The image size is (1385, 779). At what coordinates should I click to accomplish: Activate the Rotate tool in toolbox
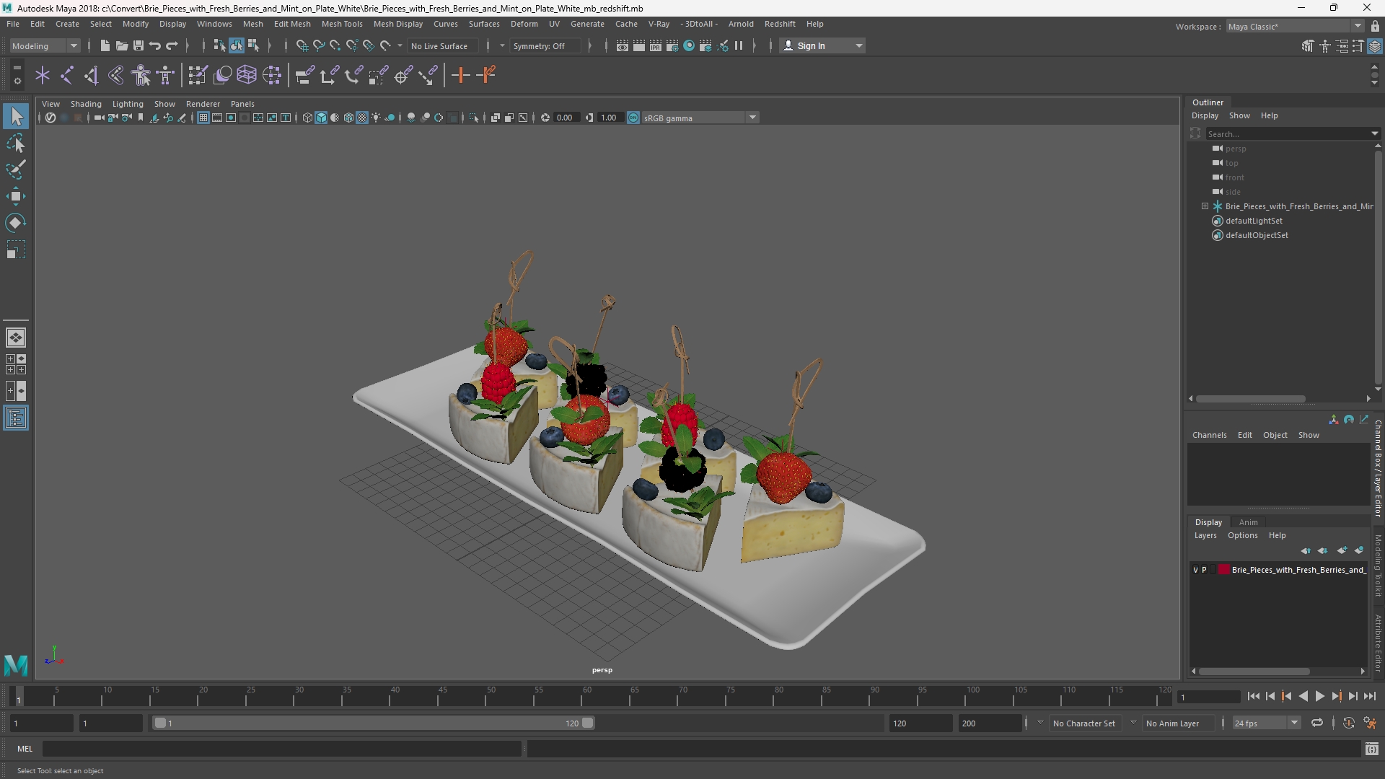tap(16, 223)
